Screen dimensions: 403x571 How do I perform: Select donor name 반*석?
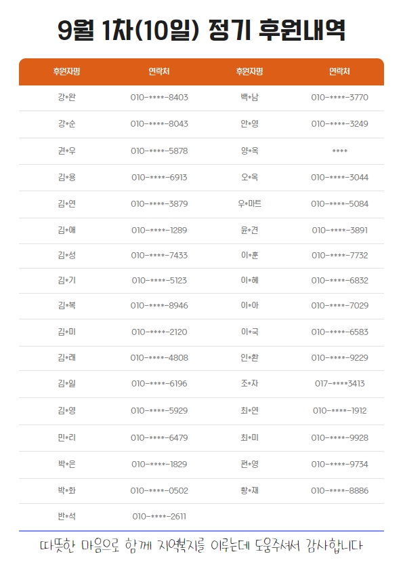click(x=66, y=516)
